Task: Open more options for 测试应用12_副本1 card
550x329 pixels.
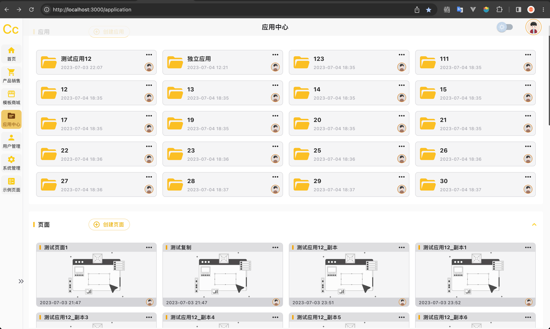Action: click(x=528, y=247)
